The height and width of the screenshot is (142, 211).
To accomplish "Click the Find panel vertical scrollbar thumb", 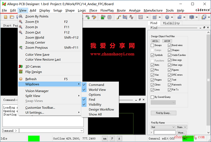I will coord(208,80).
